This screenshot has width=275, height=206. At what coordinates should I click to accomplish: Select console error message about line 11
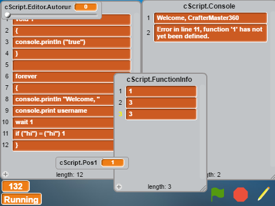[211, 33]
